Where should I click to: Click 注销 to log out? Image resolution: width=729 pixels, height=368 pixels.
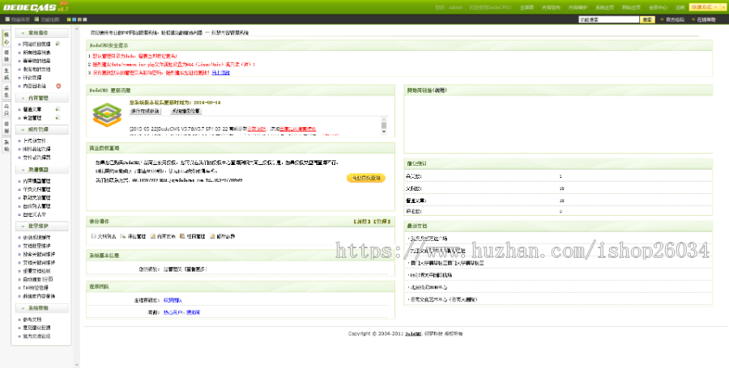680,7
